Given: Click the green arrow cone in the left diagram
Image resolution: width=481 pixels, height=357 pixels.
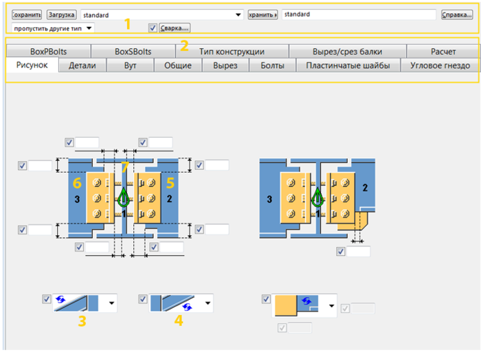Looking at the screenshot, I should coord(123,197).
